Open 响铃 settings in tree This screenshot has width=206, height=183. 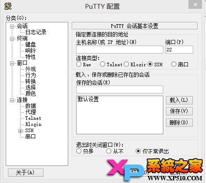tap(30, 50)
